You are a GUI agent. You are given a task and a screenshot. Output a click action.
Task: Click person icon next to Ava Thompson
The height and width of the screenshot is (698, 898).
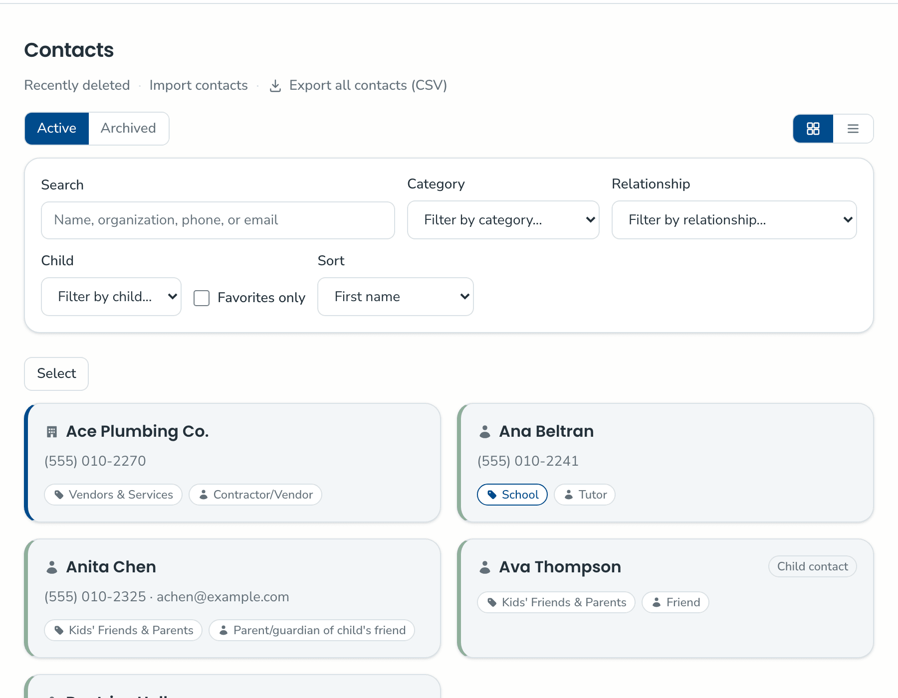pyautogui.click(x=485, y=567)
